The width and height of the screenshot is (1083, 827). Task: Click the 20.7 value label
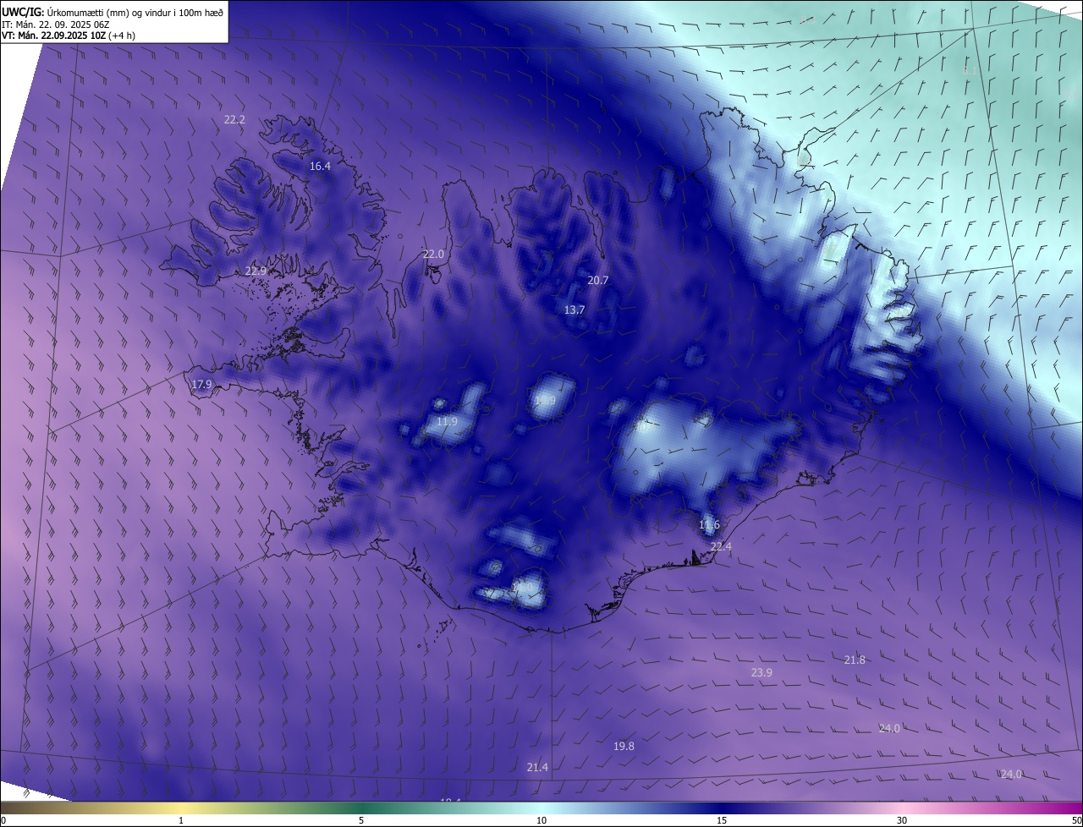click(x=598, y=281)
